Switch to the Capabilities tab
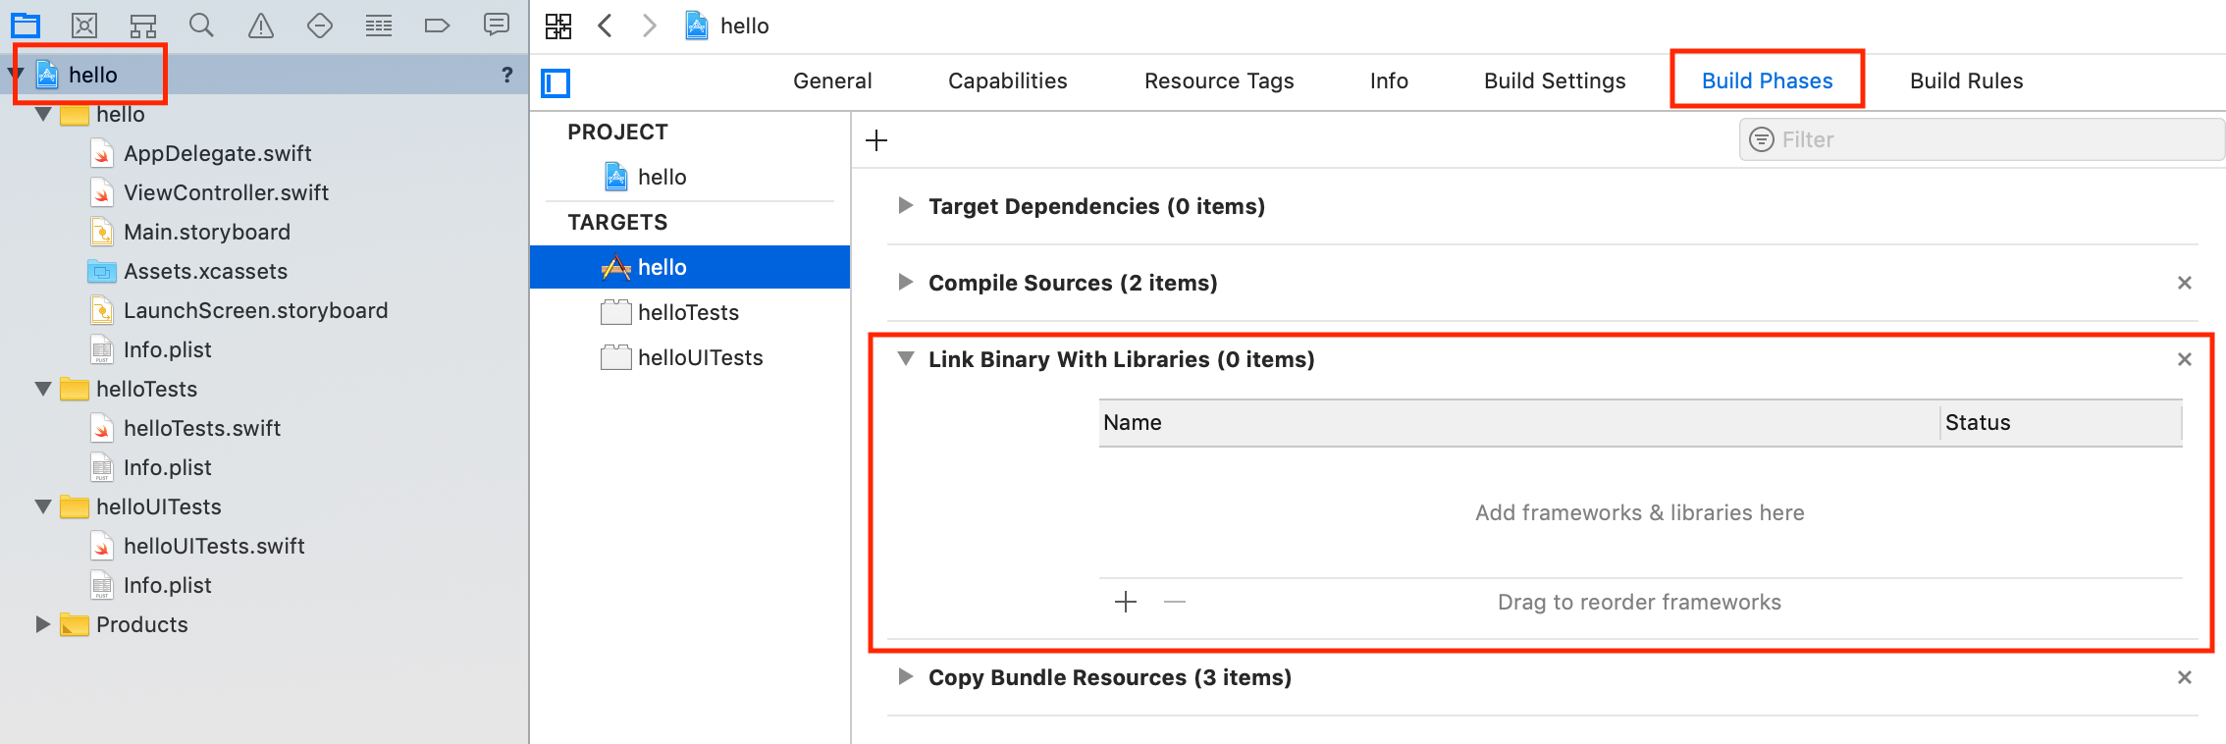The image size is (2226, 744). pos(1008,80)
